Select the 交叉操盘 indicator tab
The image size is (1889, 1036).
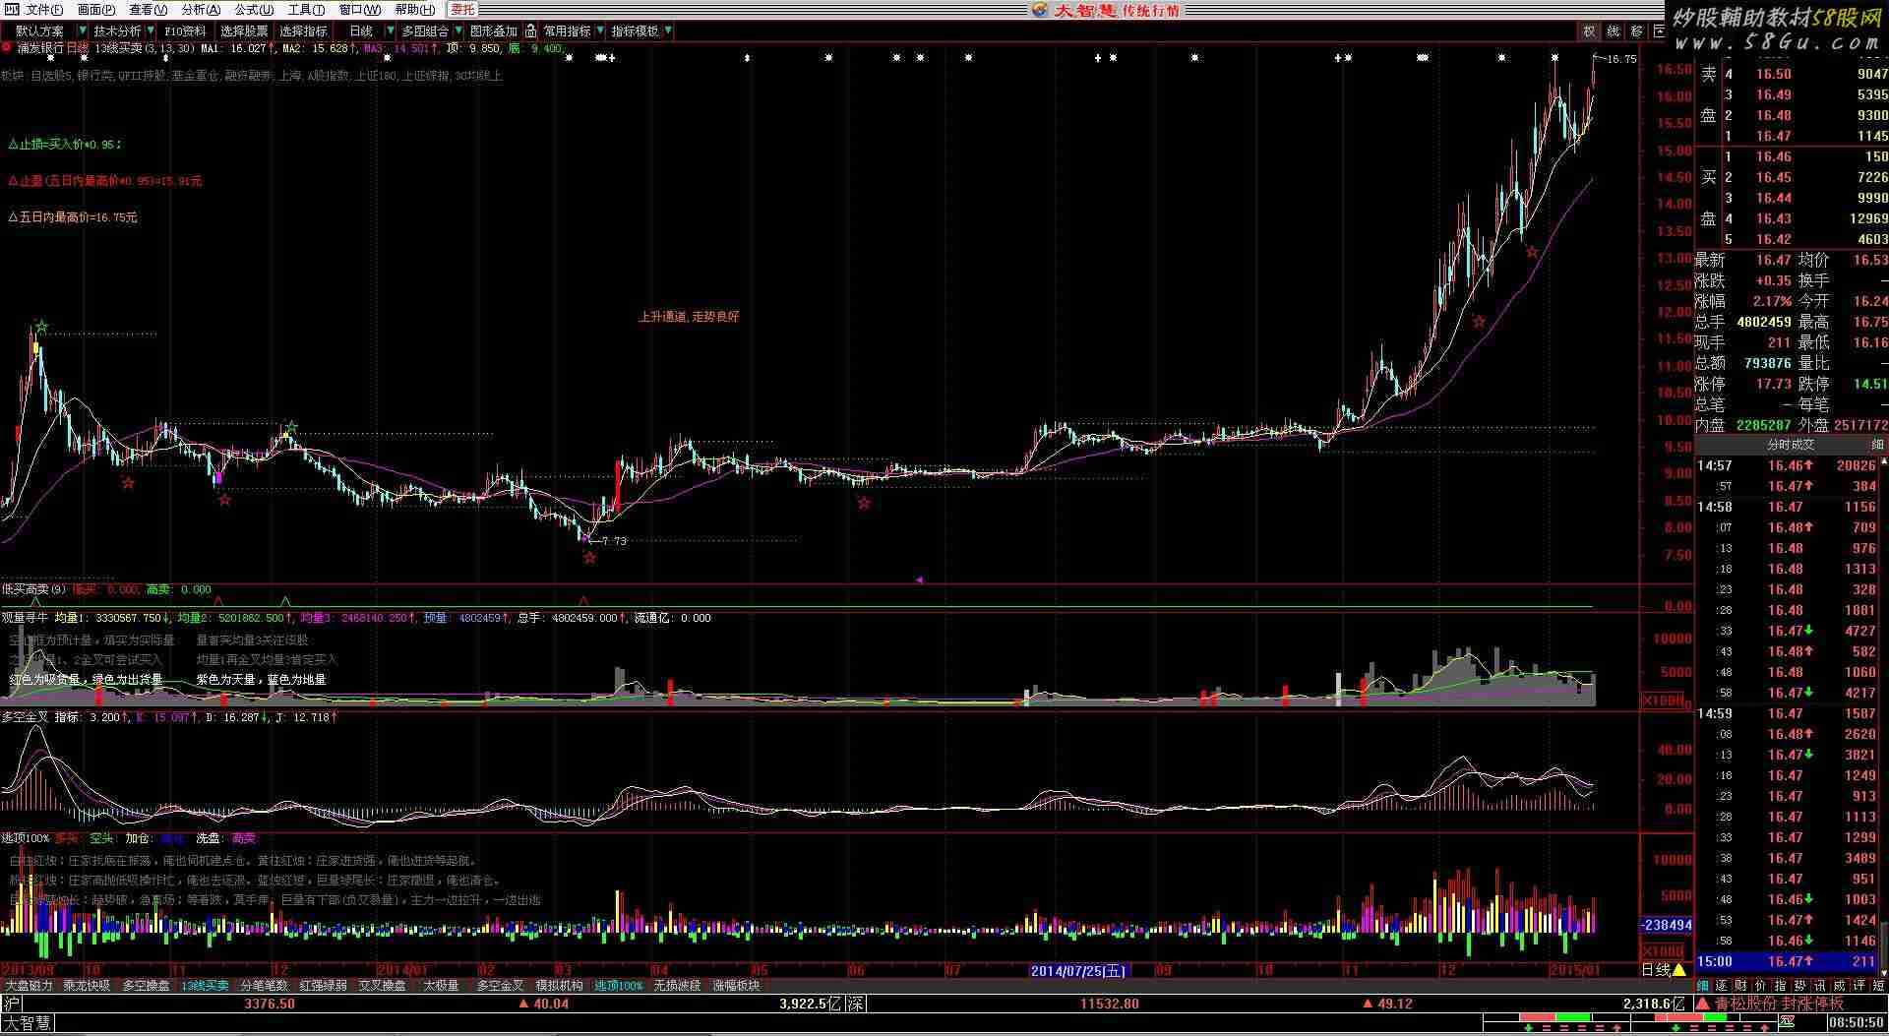click(x=382, y=985)
